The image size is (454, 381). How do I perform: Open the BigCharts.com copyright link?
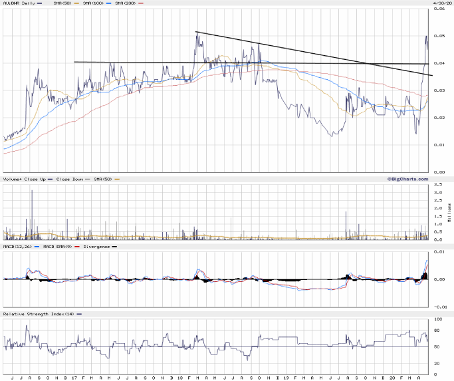pos(406,179)
